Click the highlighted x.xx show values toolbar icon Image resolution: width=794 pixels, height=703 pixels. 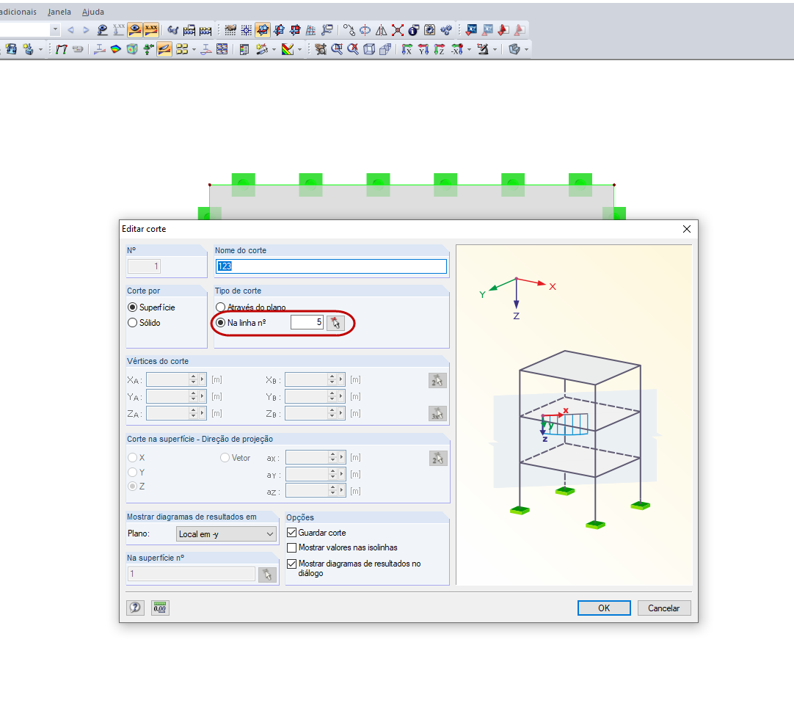151,30
